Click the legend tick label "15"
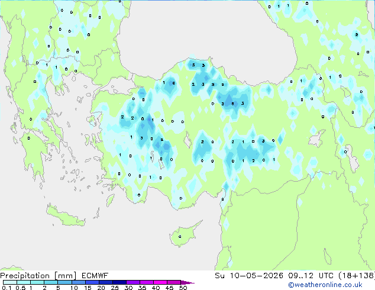The image size is (375, 290). (88, 288)
